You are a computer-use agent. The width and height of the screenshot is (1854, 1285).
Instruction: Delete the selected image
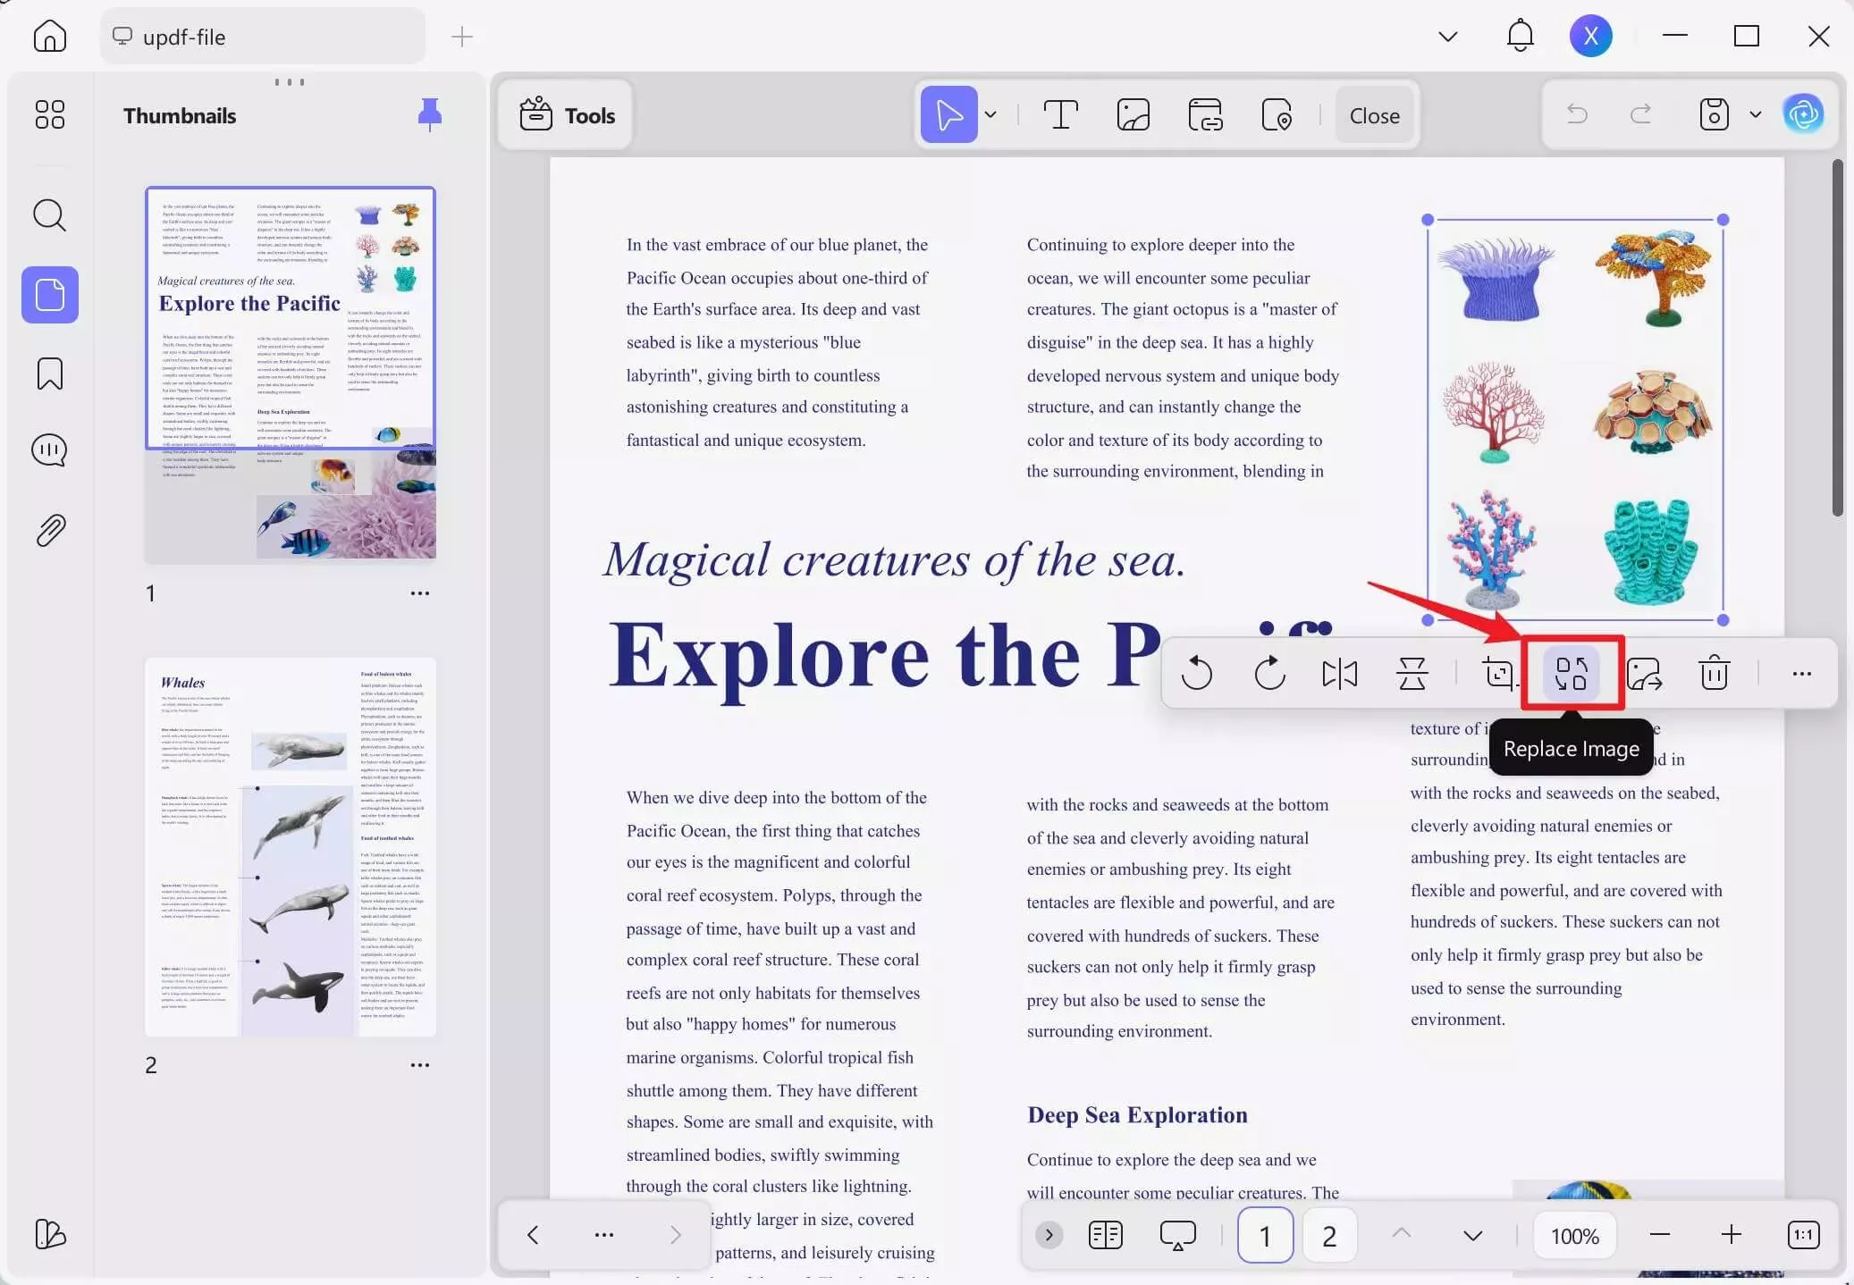click(1713, 675)
